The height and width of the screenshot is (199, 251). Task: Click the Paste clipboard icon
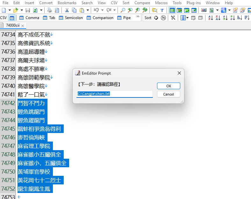click(82, 10)
